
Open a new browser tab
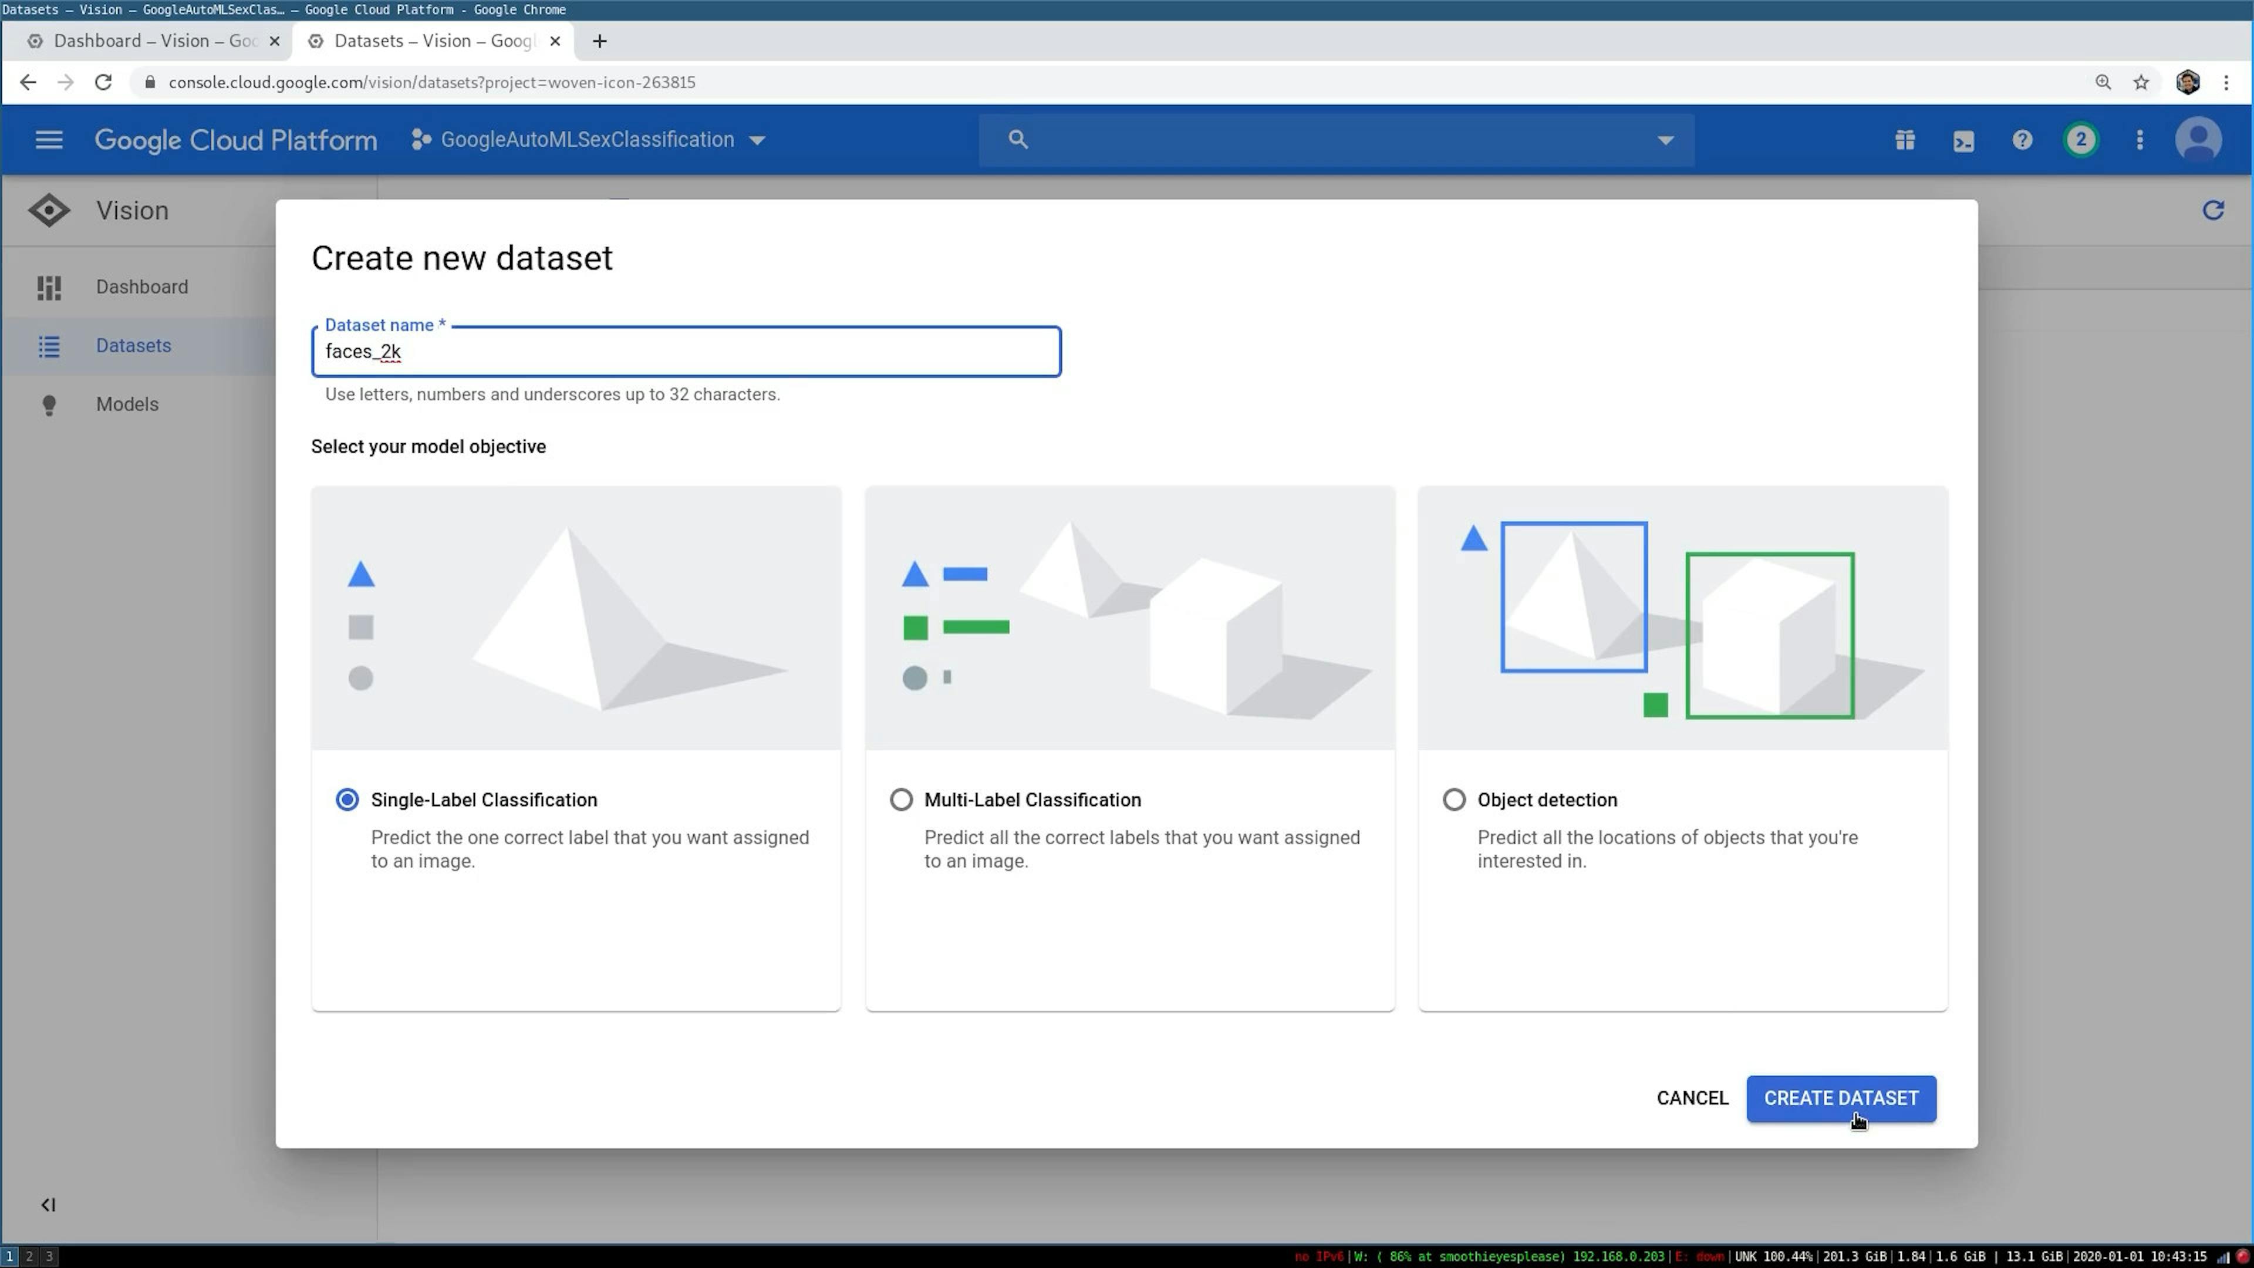(x=599, y=41)
